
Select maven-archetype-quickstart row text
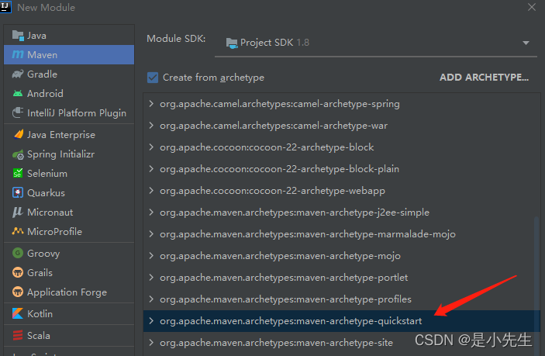(x=291, y=321)
